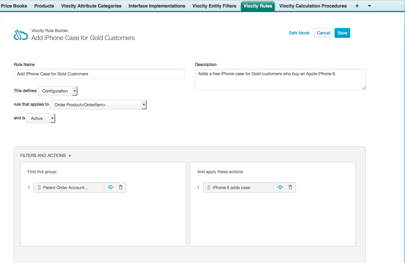The image size is (405, 263).
Task: Open the Vlocity Calculation Procedures tab
Action: pyautogui.click(x=313, y=6)
